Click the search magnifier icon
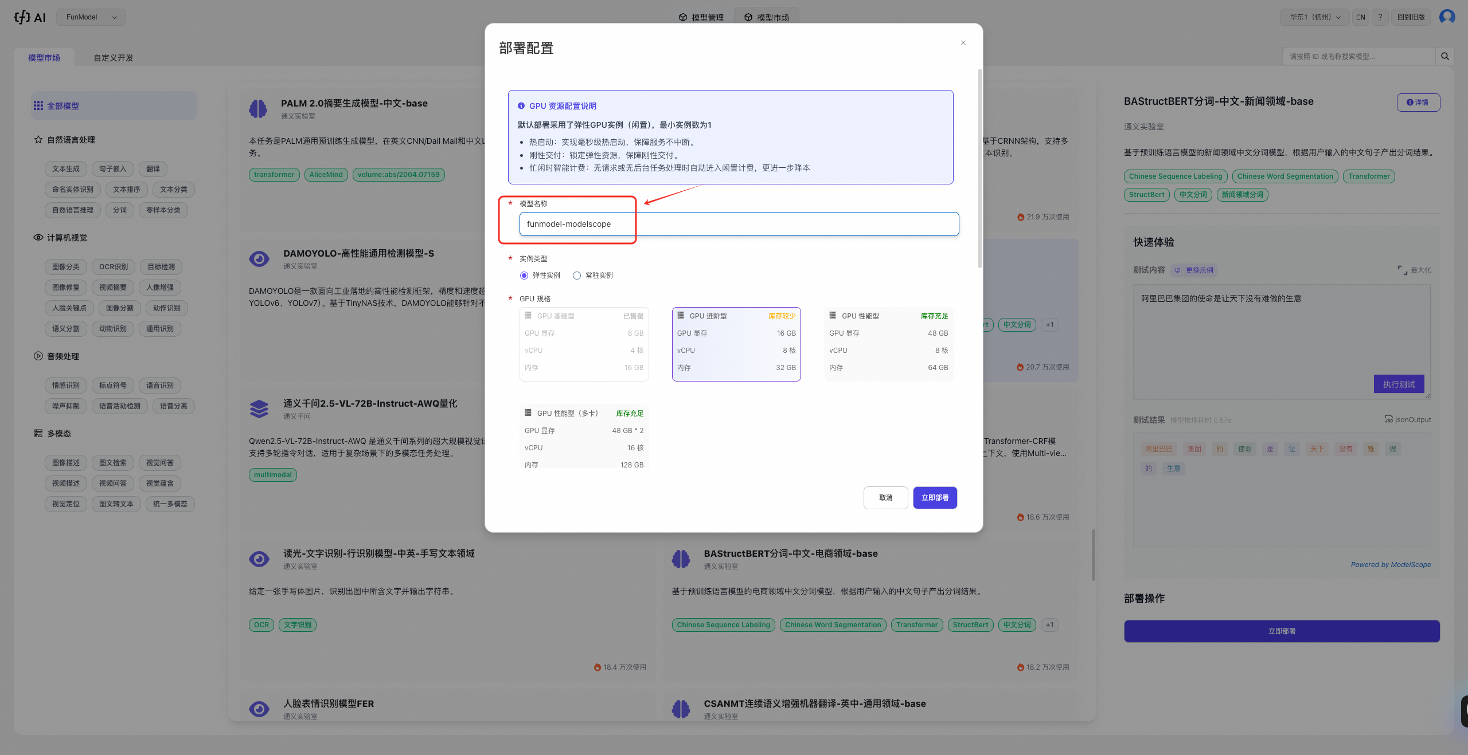Viewport: 1468px width, 755px height. pyautogui.click(x=1444, y=56)
